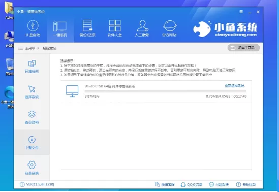Open the 备份/还原 tab
Screen dimensions: 279x192
coord(87,28)
